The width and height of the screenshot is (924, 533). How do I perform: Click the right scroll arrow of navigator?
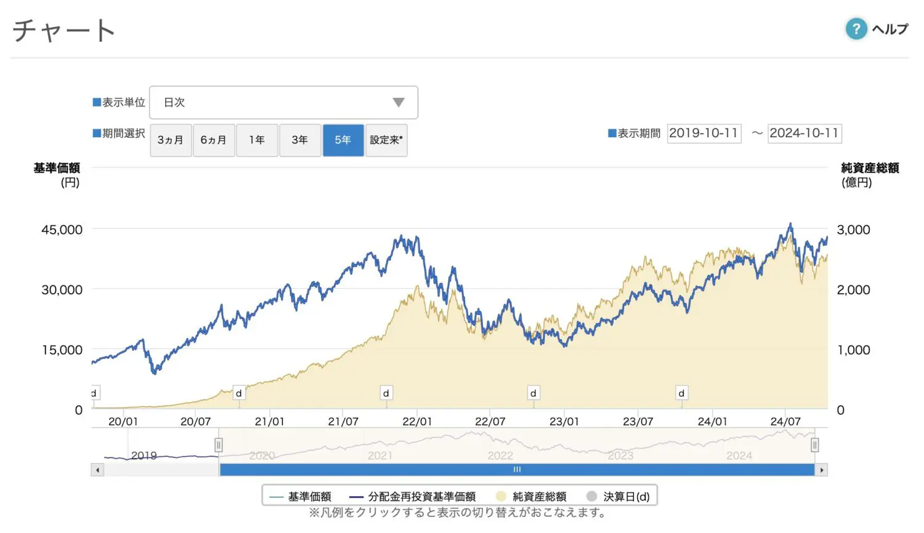pyautogui.click(x=821, y=470)
